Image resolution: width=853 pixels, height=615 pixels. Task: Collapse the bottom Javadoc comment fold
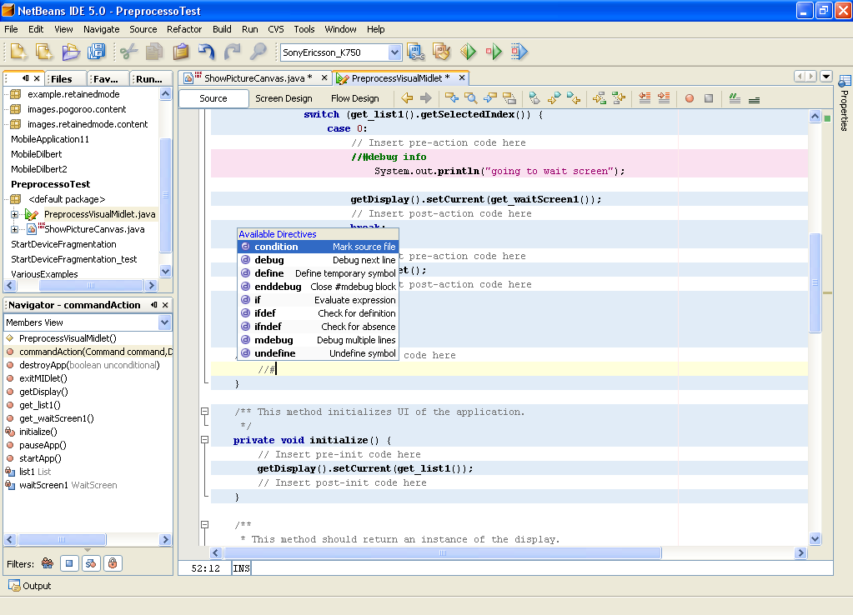[205, 525]
